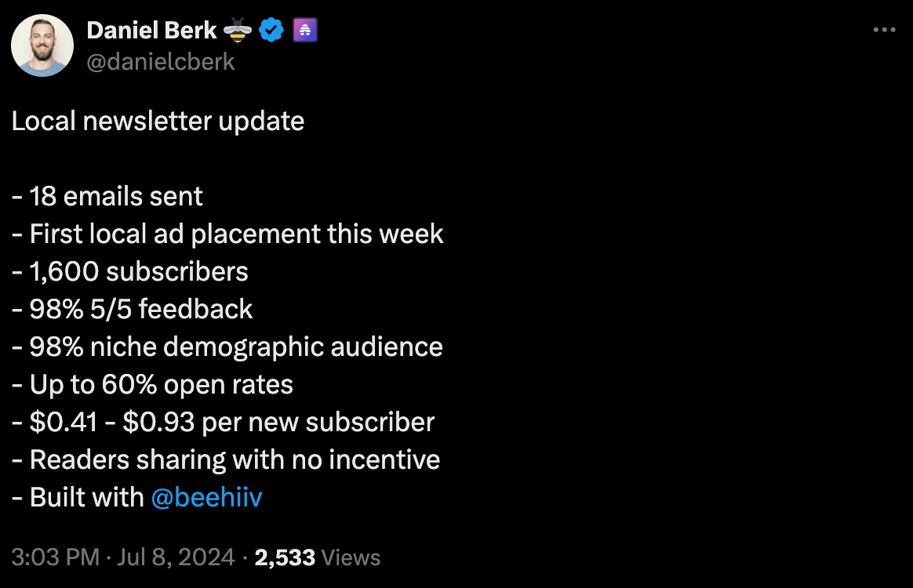Follow the @beehiiv mention link
The height and width of the screenshot is (588, 913).
coord(207,497)
